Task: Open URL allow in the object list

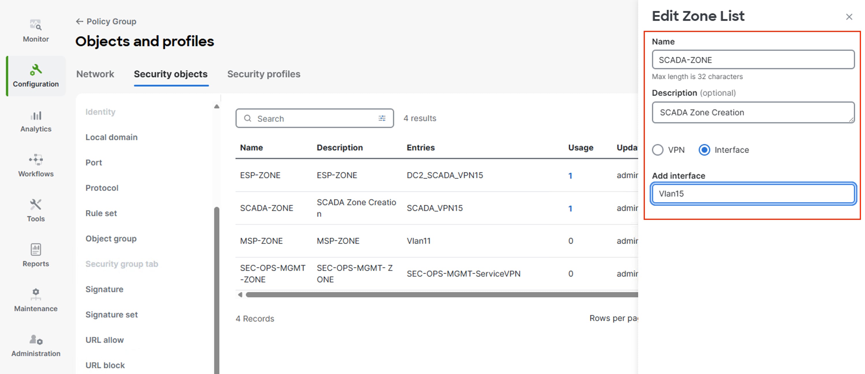Action: [x=104, y=340]
